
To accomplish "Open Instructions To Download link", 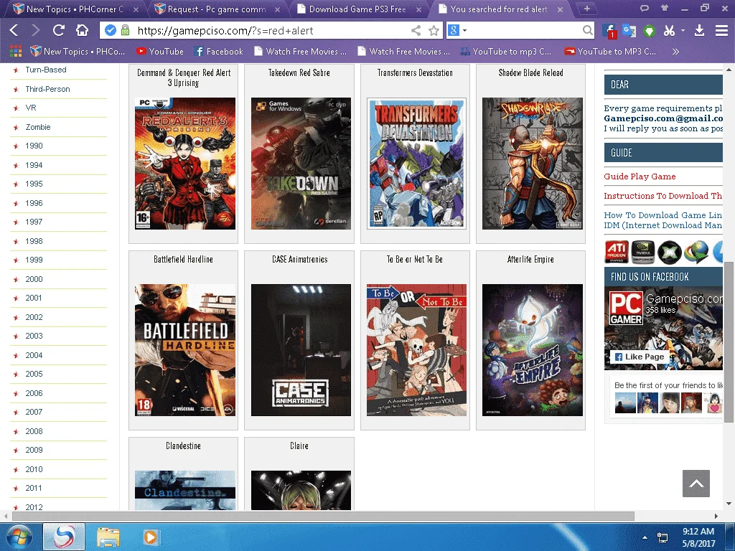I will 663,196.
